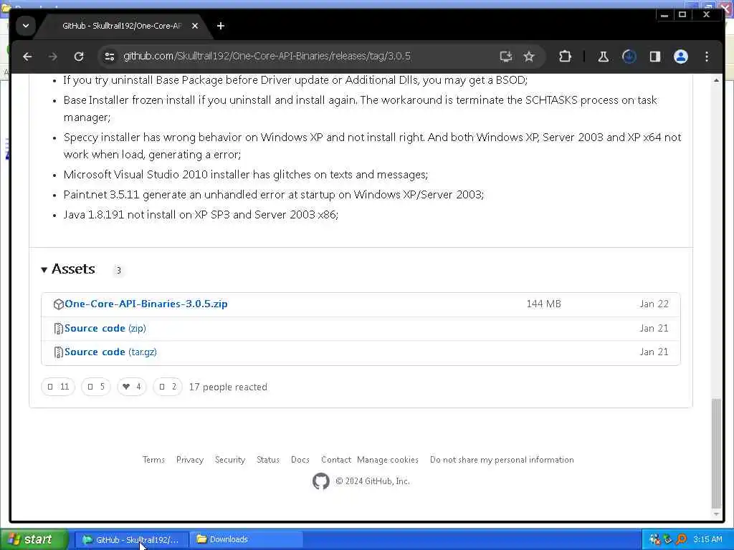Collapse the Assets section
The image size is (734, 550).
68,269
